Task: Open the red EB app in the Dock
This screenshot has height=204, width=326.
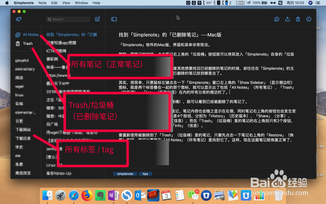Action: click(153, 195)
